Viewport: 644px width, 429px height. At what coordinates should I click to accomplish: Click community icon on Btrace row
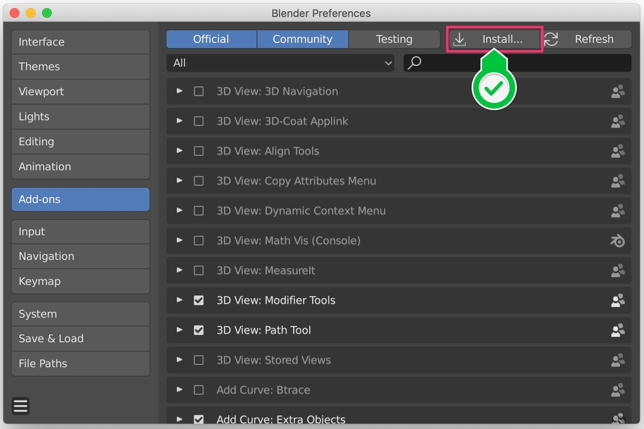618,390
